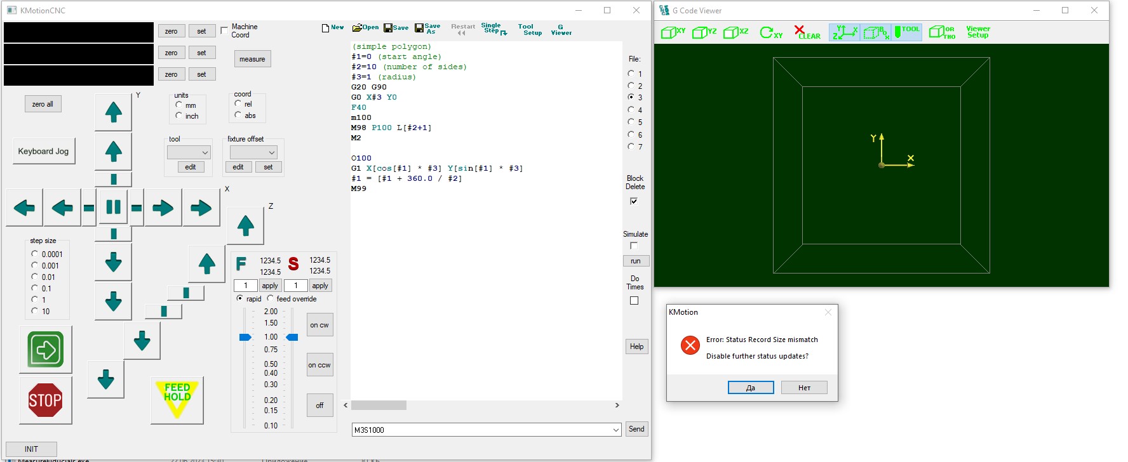This screenshot has width=1128, height=462.
Task: Click the rapid feed rate slider handle
Action: [245, 337]
